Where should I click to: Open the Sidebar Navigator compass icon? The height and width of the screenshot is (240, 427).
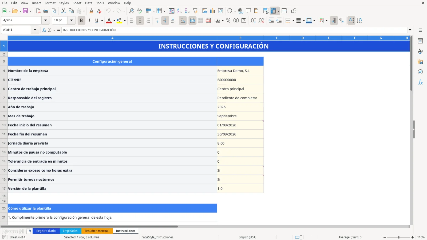click(420, 72)
